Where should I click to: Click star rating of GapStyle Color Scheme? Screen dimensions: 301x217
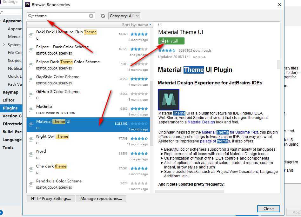(x=139, y=79)
